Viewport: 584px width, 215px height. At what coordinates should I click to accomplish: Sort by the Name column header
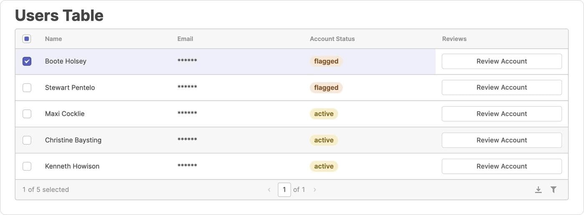click(x=53, y=39)
